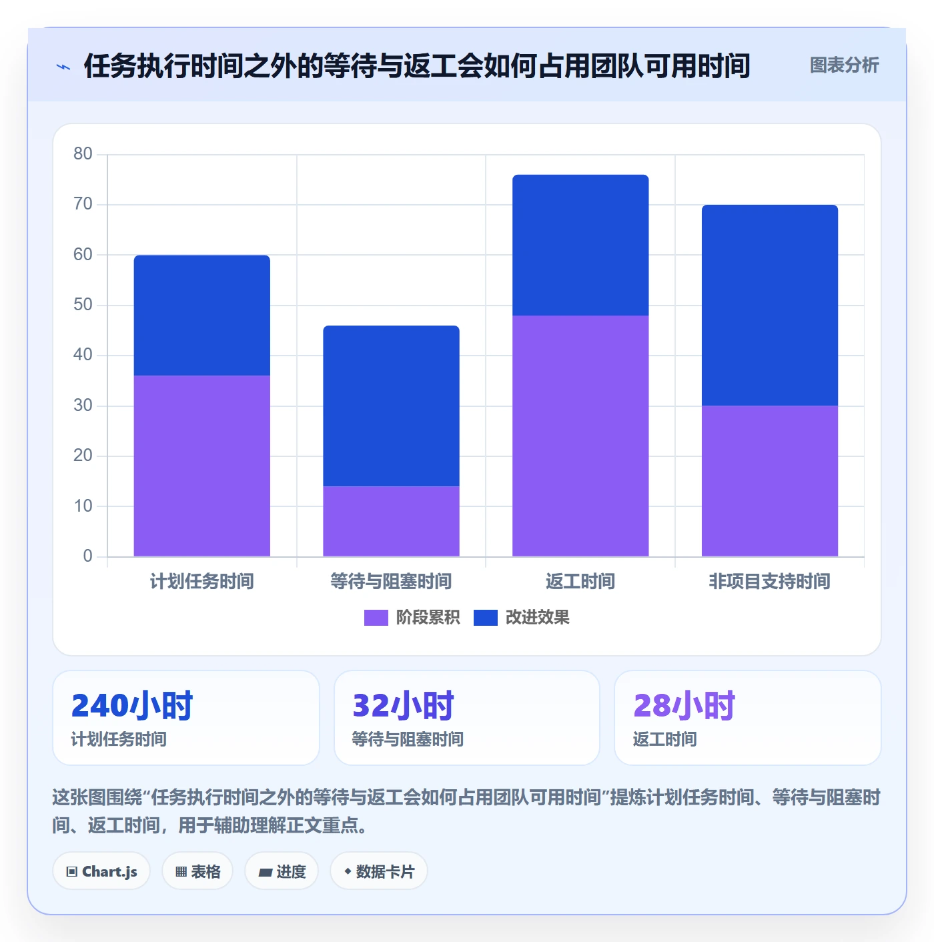
Task: Click the description paragraph starting 这张图围绕
Action: [x=466, y=811]
